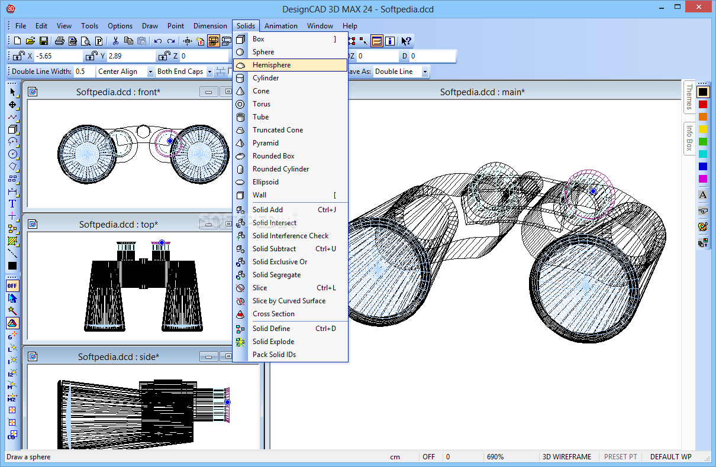Open the File menu

point(21,26)
